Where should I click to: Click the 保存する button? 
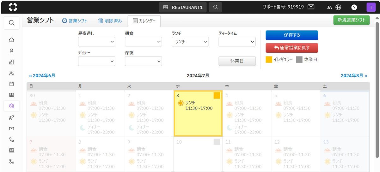point(291,35)
